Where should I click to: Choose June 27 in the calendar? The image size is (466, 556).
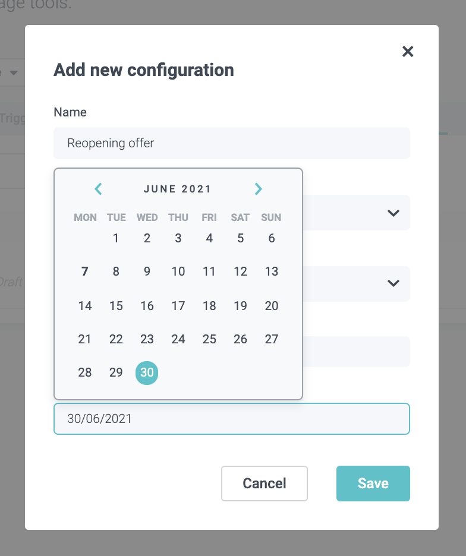point(272,339)
